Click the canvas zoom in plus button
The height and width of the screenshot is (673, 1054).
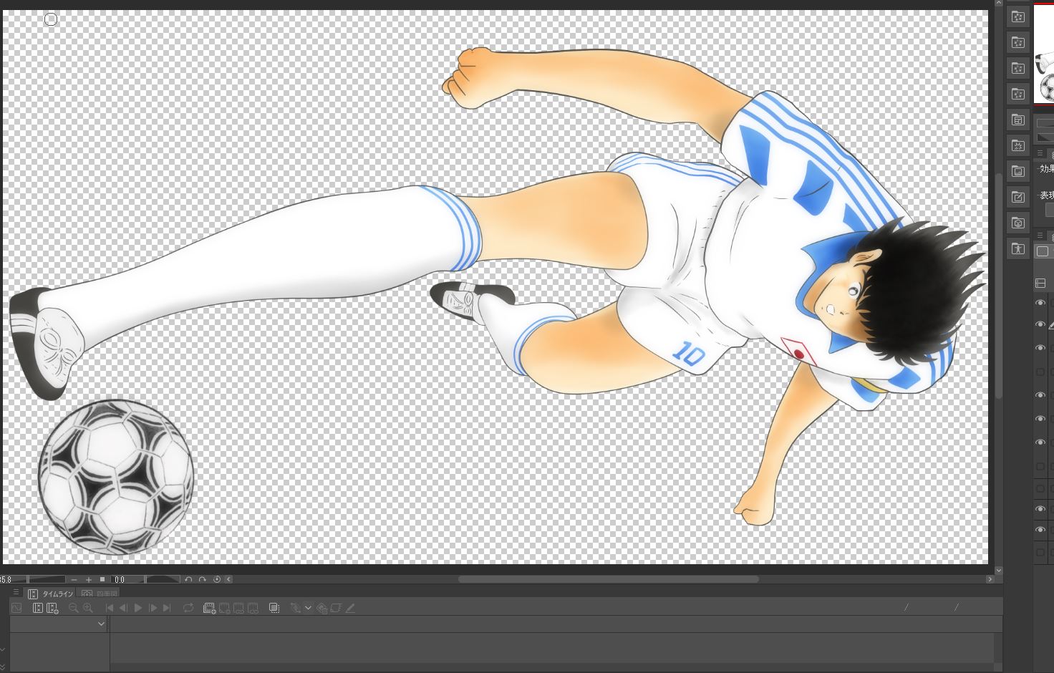89,579
